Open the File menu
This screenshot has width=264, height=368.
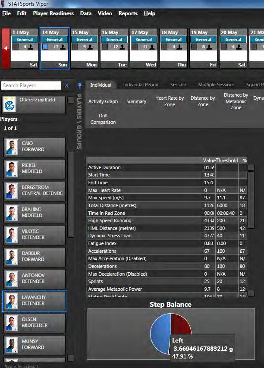pyautogui.click(x=6, y=13)
